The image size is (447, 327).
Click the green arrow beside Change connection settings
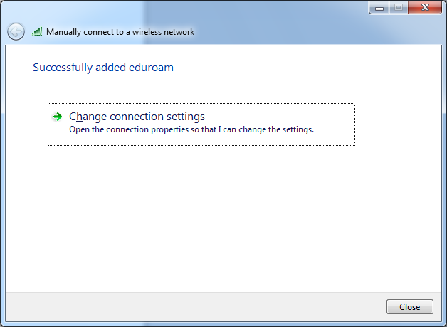(x=58, y=117)
